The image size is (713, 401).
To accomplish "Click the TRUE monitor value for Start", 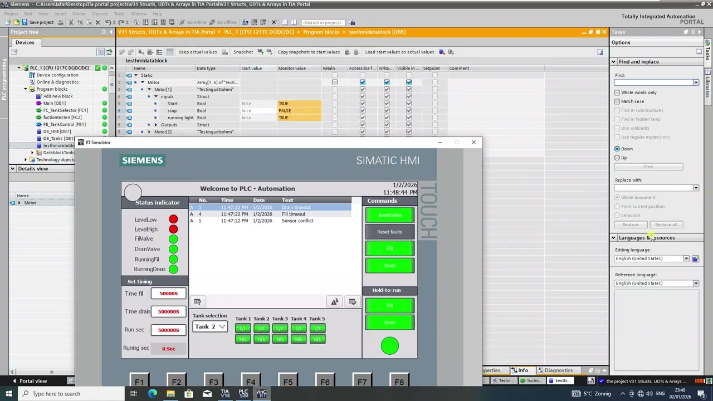I will tap(299, 104).
